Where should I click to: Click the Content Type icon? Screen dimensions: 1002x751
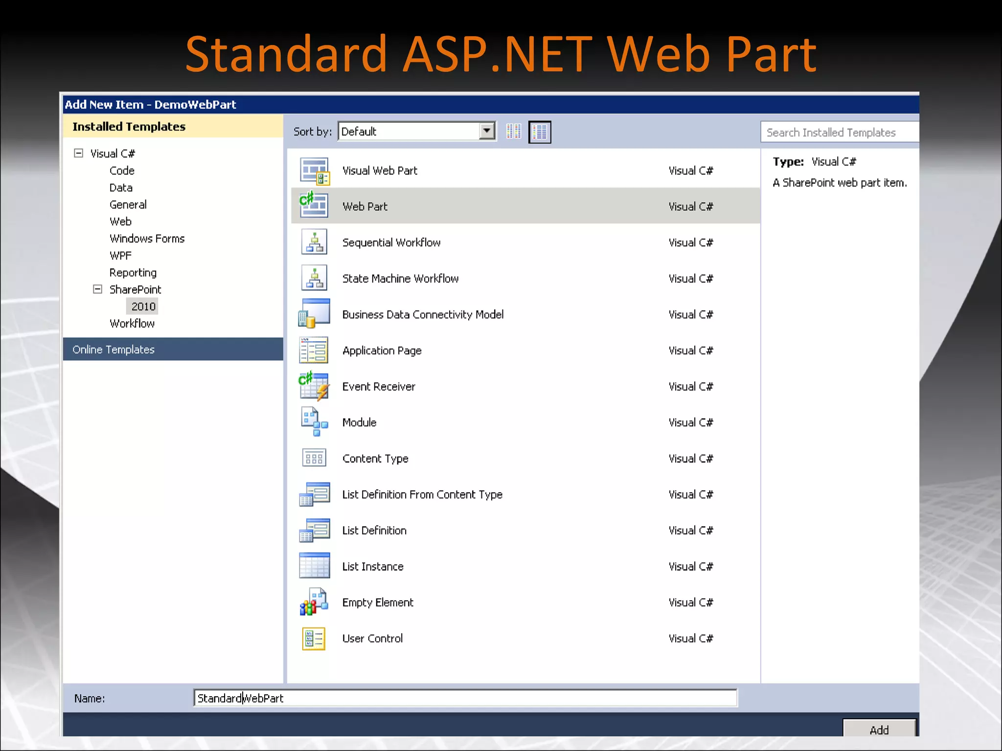pyautogui.click(x=314, y=458)
